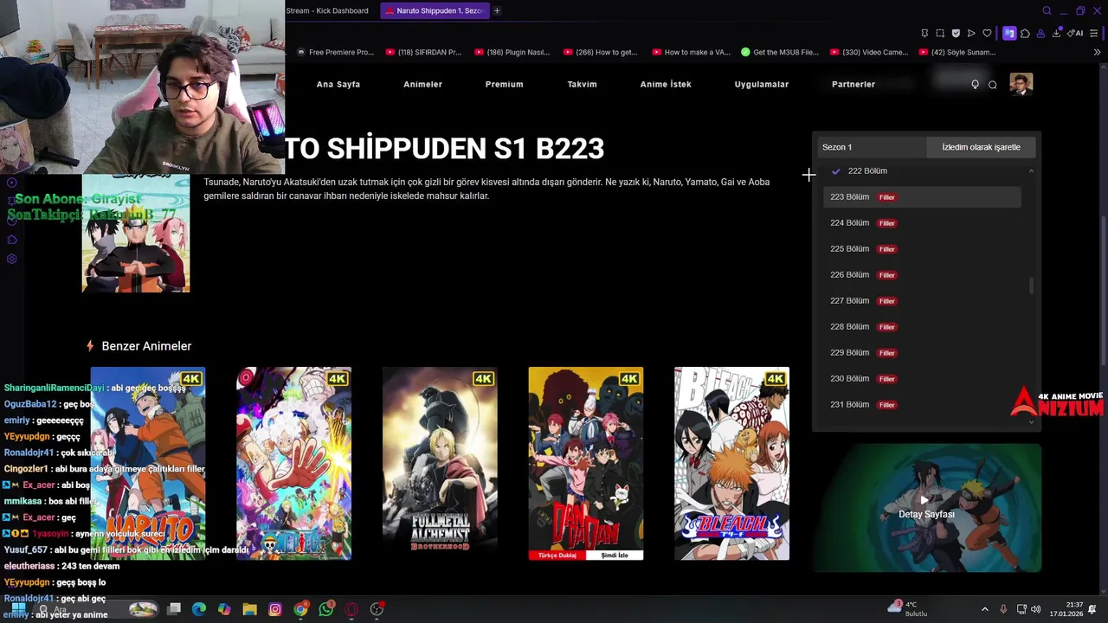
Task: Open File Explorer from the taskbar
Action: coord(249,609)
